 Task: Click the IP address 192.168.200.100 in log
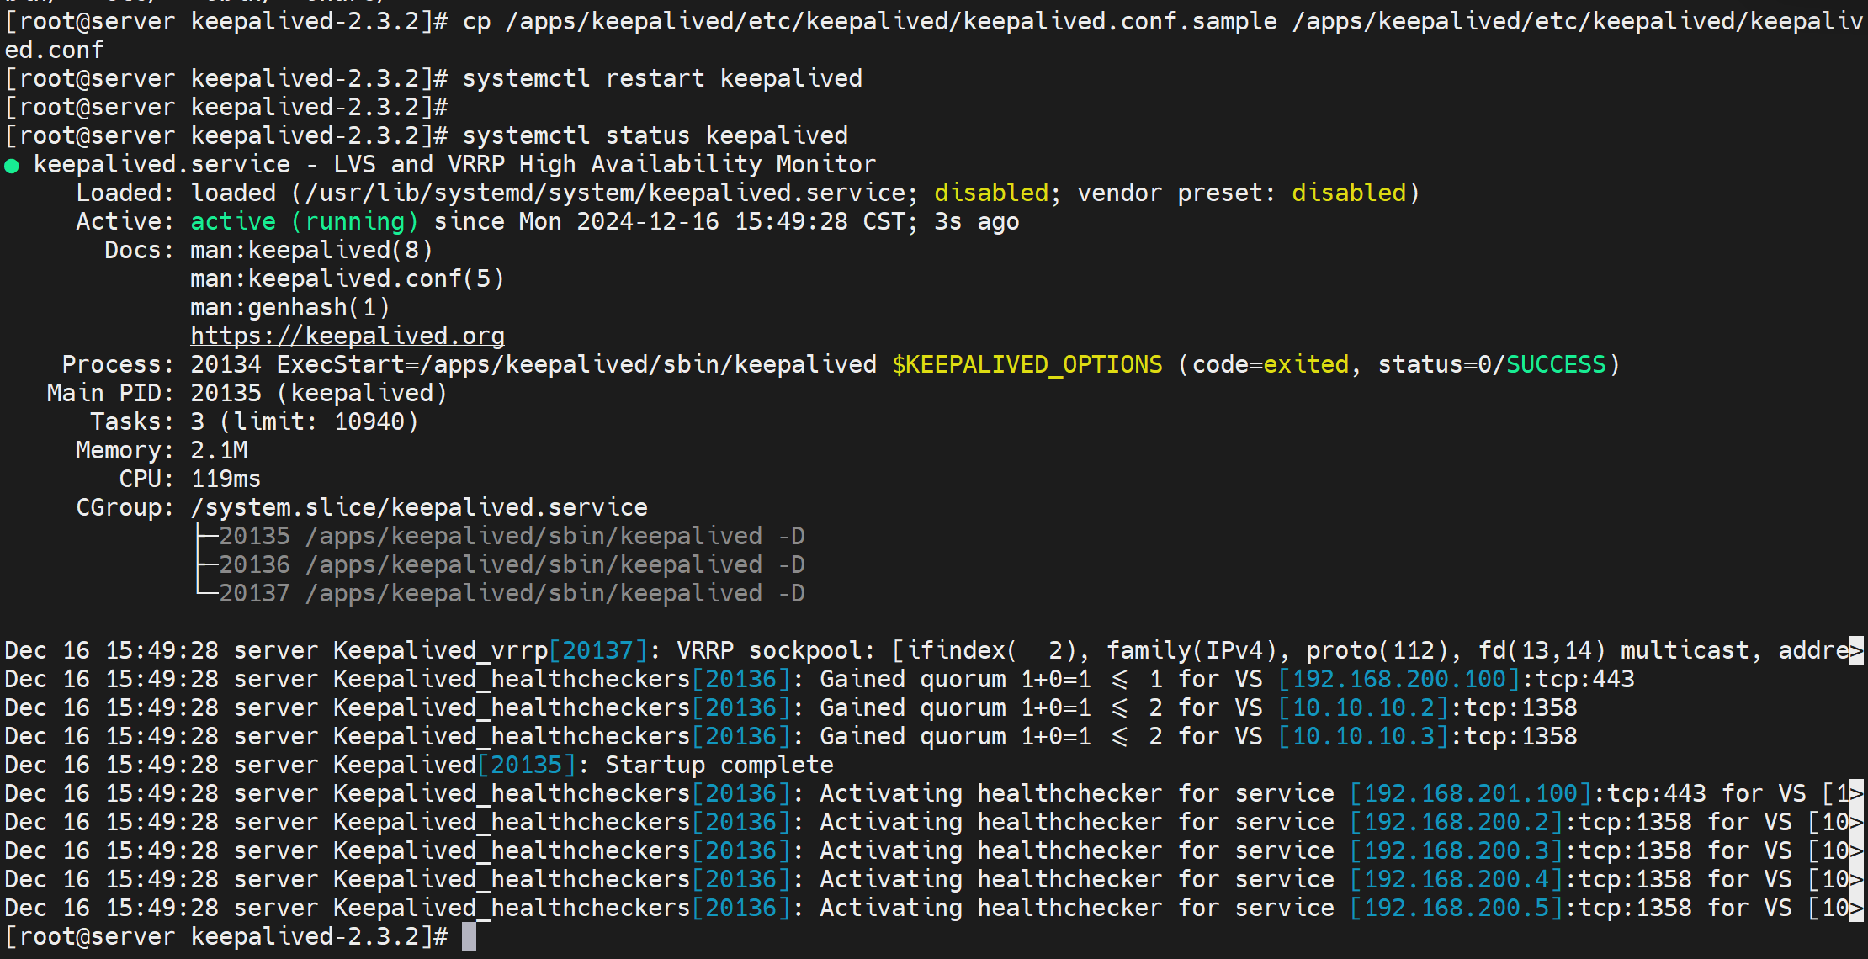click(1398, 679)
